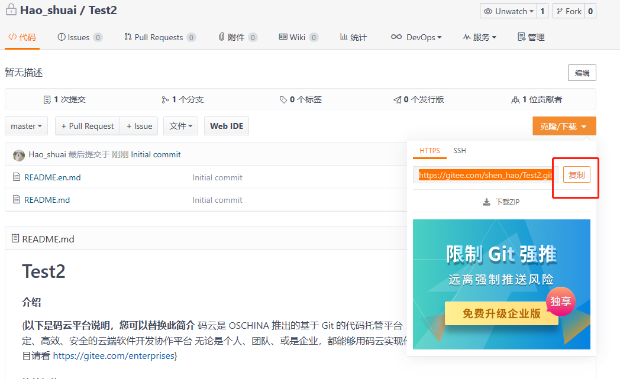Open the master branch dropdown
This screenshot has width=620, height=379.
tap(26, 126)
